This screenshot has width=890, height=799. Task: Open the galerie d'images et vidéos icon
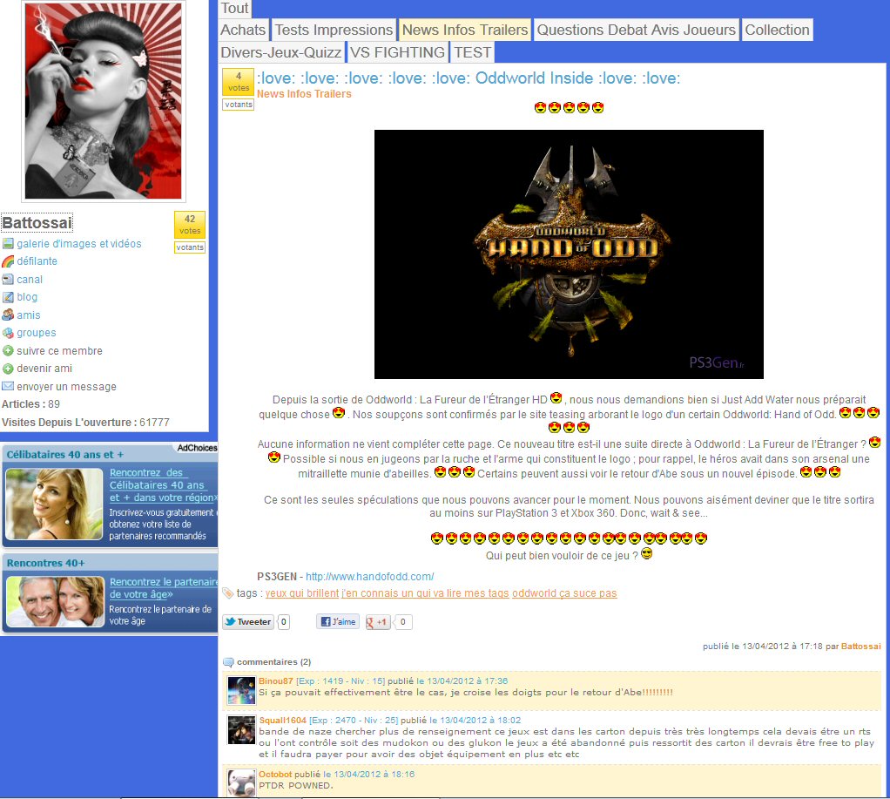click(8, 244)
